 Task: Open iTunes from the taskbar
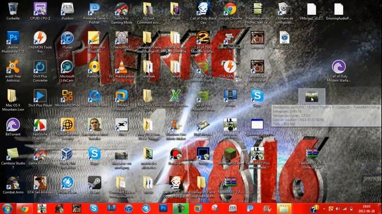click(x=129, y=209)
